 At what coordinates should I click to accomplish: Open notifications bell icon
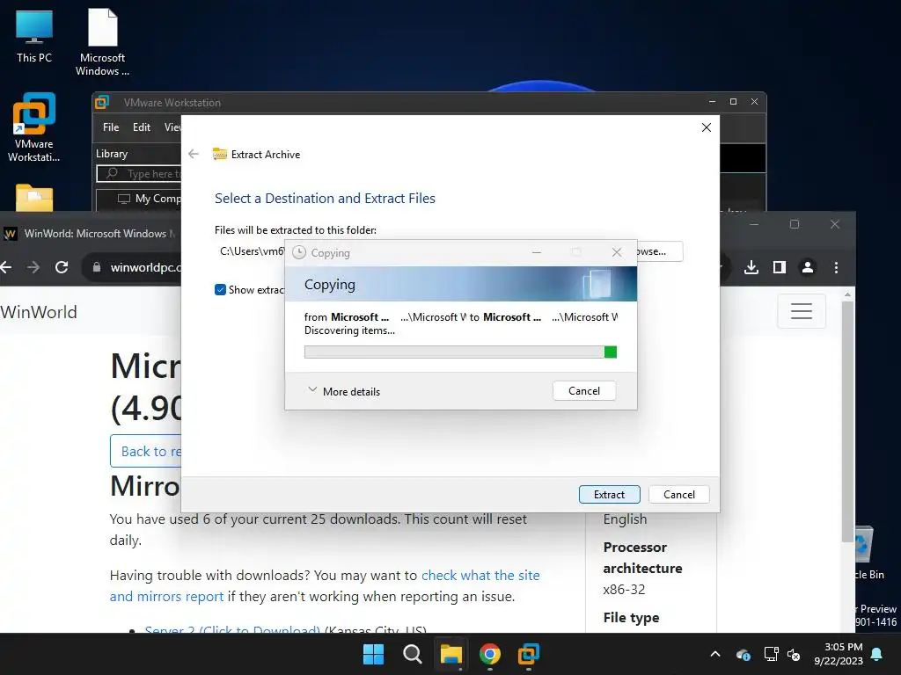pyautogui.click(x=877, y=654)
